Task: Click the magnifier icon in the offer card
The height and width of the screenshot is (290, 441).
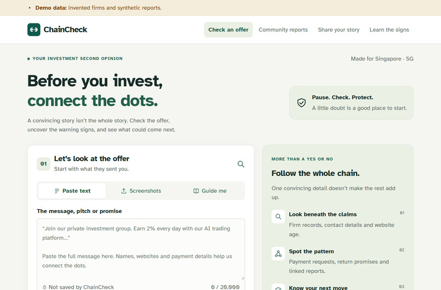Action: (241, 164)
